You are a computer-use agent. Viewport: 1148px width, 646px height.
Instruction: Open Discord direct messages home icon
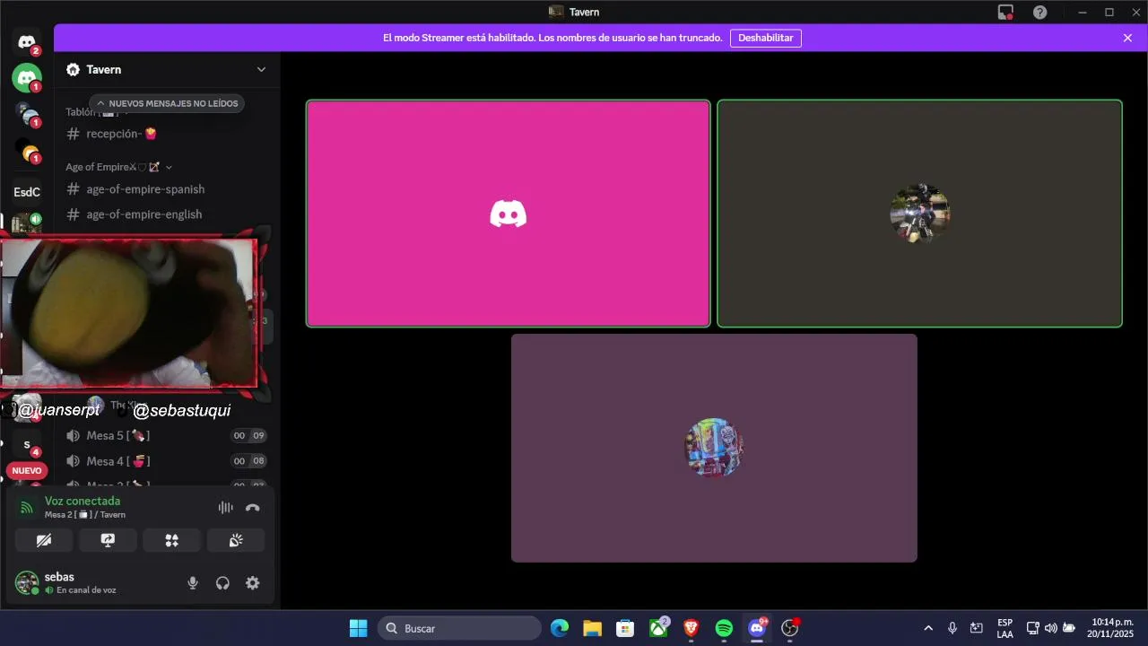click(x=27, y=42)
